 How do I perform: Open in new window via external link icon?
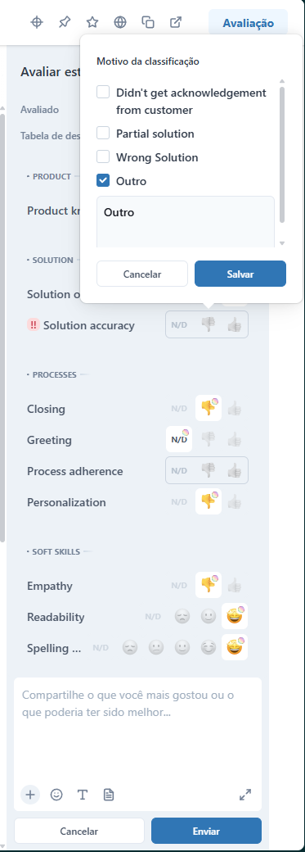pyautogui.click(x=176, y=22)
